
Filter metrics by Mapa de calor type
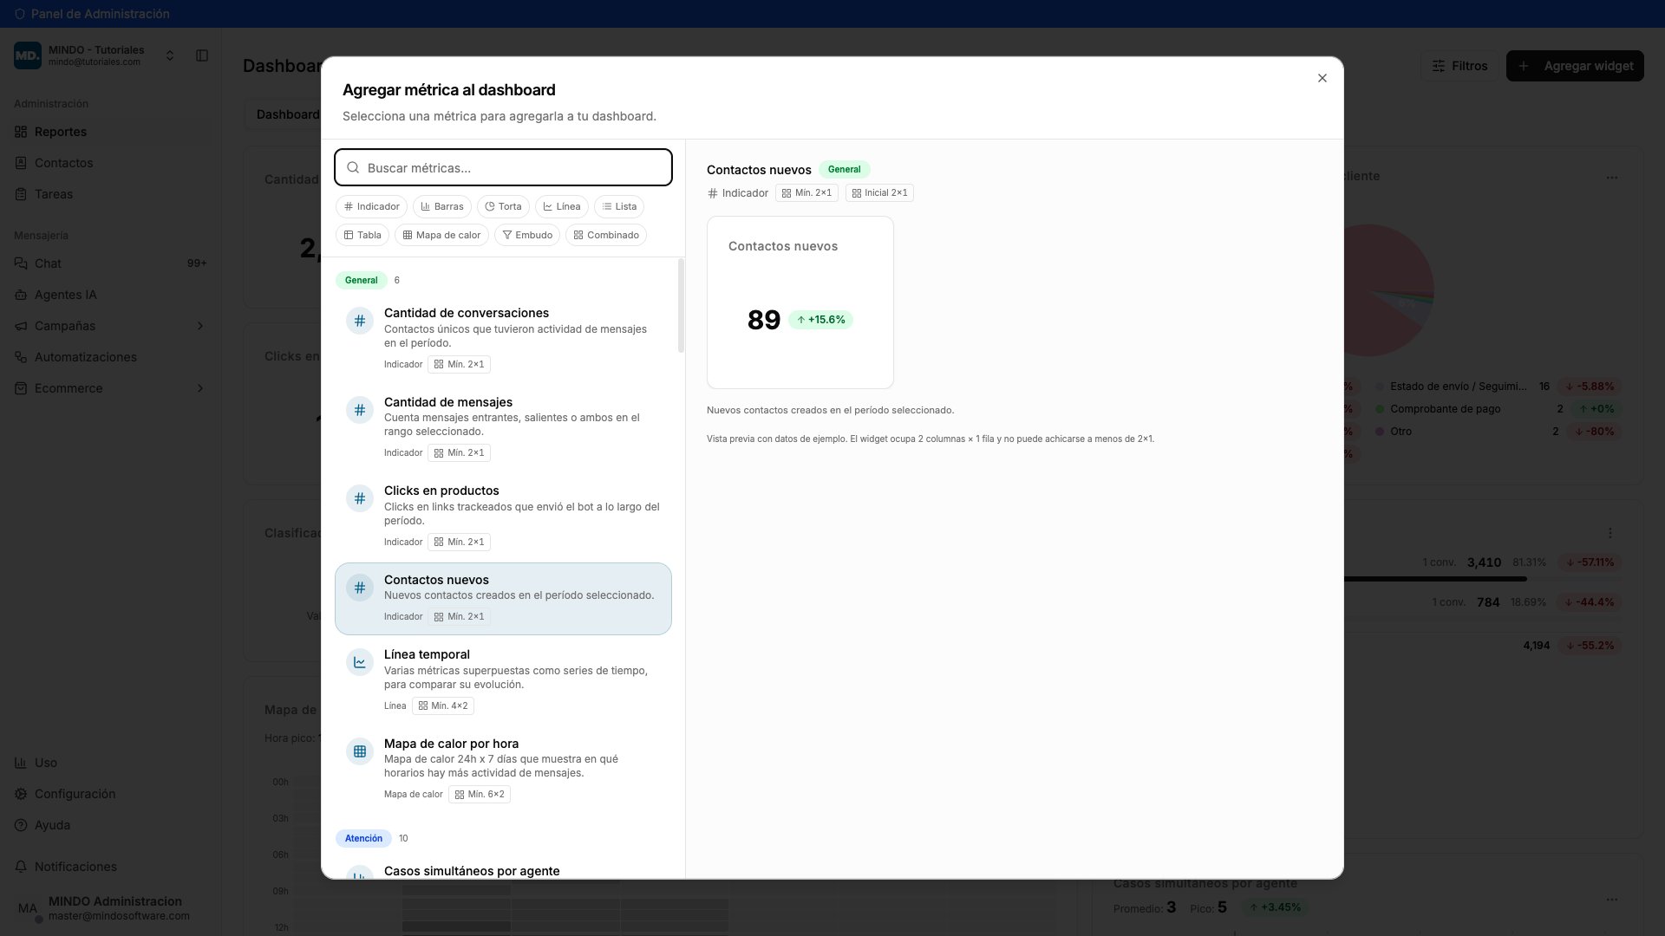pos(441,235)
